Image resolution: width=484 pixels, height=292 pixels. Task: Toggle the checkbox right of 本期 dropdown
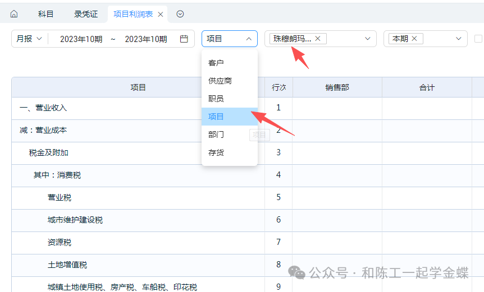pyautogui.click(x=478, y=39)
